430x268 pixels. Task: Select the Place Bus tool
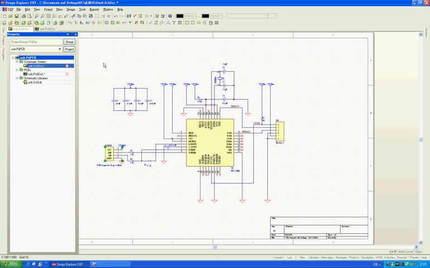point(76,23)
